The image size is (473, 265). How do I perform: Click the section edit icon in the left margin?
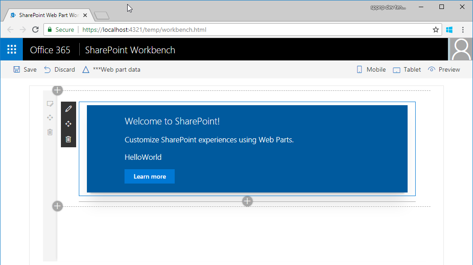50,103
